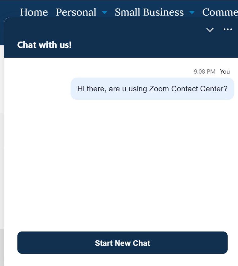Click the blue caret next to Personal
Viewport: 238px width, 266px height.
pyautogui.click(x=104, y=13)
